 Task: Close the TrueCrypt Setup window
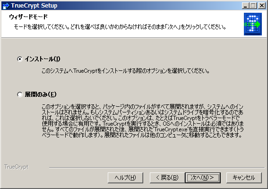click(x=262, y=6)
